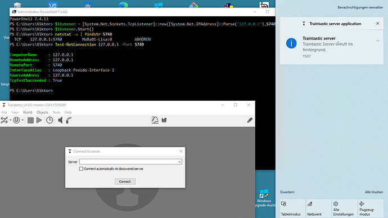Viewport: 388px width, 218px height.
Task: Open Alle Einstellungen quick action tile
Action: pyautogui.click(x=345, y=208)
